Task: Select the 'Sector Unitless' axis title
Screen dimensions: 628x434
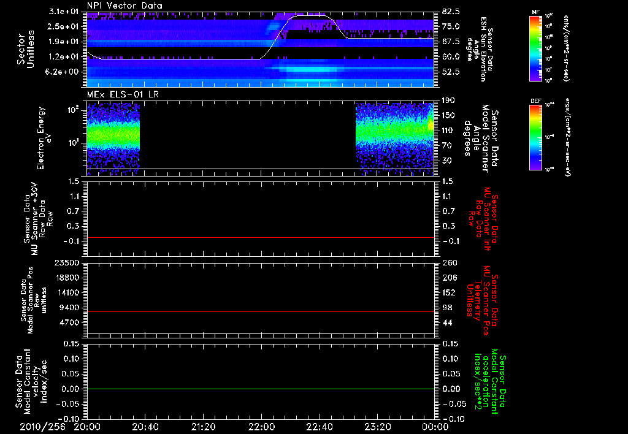Action: [x=25, y=49]
